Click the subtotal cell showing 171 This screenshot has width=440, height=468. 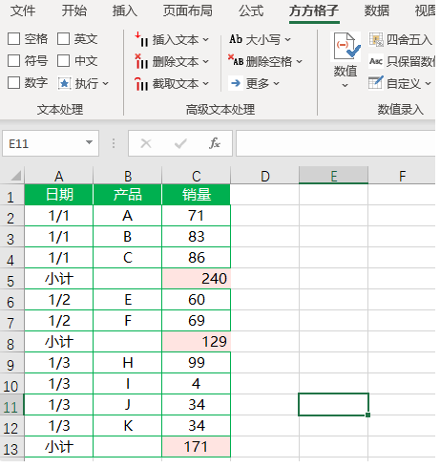coord(197,447)
